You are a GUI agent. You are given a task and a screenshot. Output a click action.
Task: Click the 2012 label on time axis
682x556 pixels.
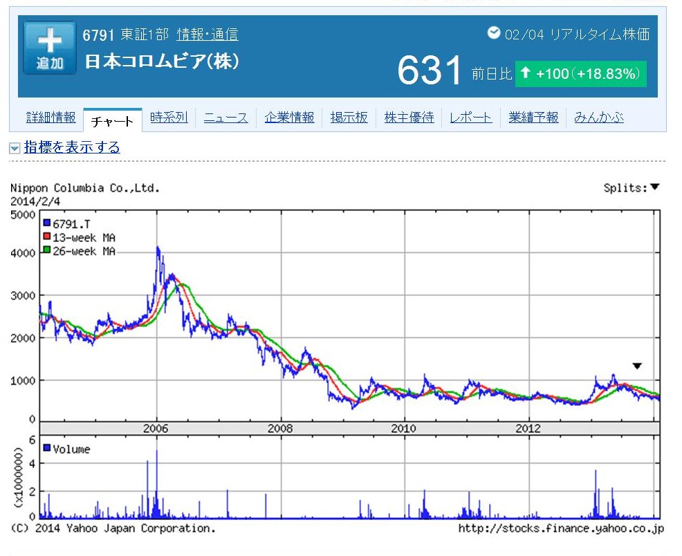tap(528, 429)
